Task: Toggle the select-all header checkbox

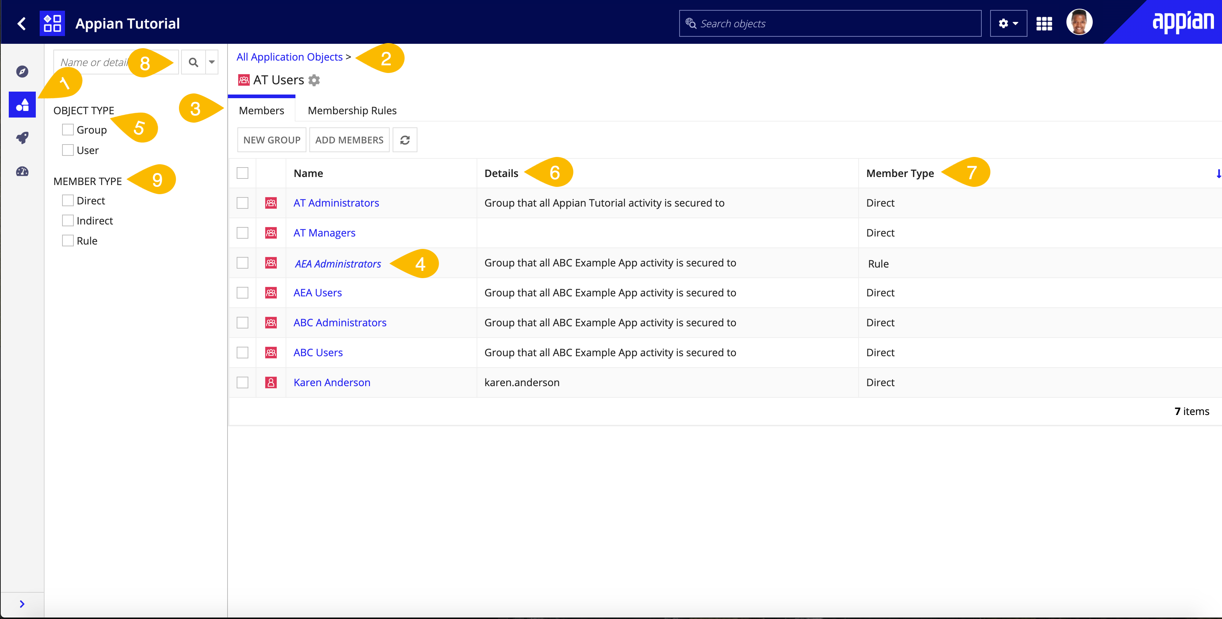Action: click(243, 173)
